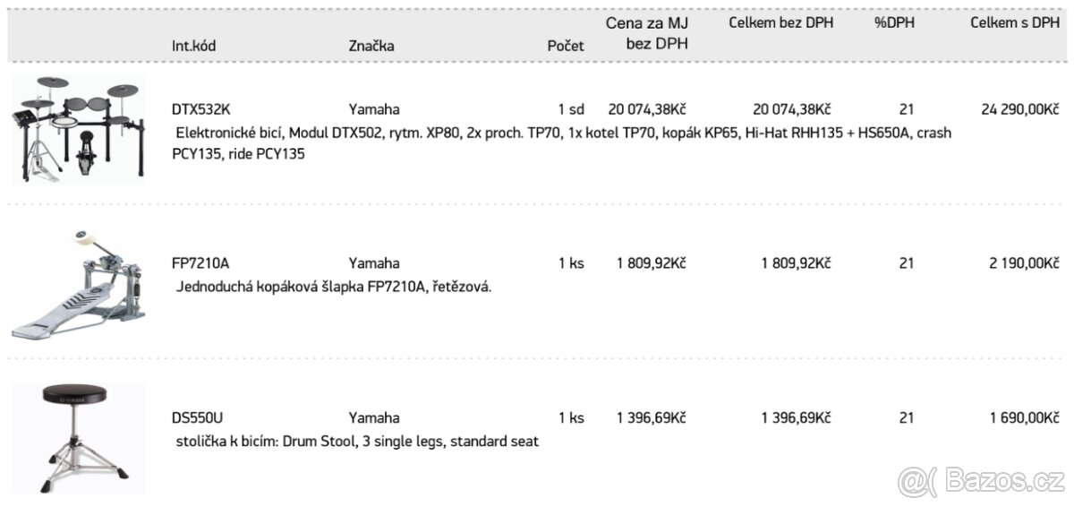Click the Bazos.cz watermark logo
The image size is (1074, 507).
tap(981, 482)
